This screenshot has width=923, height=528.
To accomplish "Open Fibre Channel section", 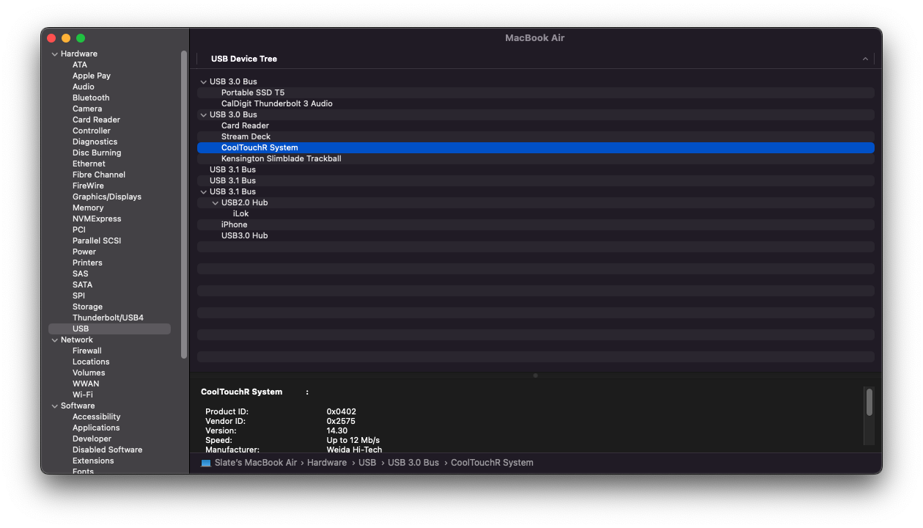I will (x=99, y=175).
